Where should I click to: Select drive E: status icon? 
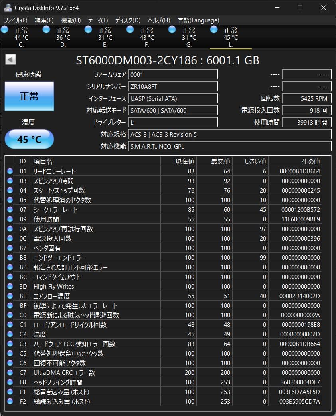coord(88,29)
